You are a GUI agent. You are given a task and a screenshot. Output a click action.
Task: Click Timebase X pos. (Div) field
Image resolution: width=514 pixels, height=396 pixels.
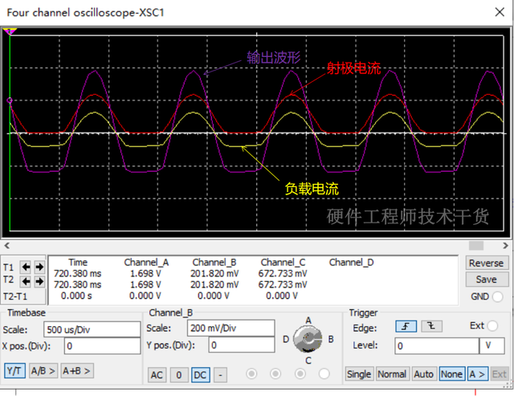102,346
